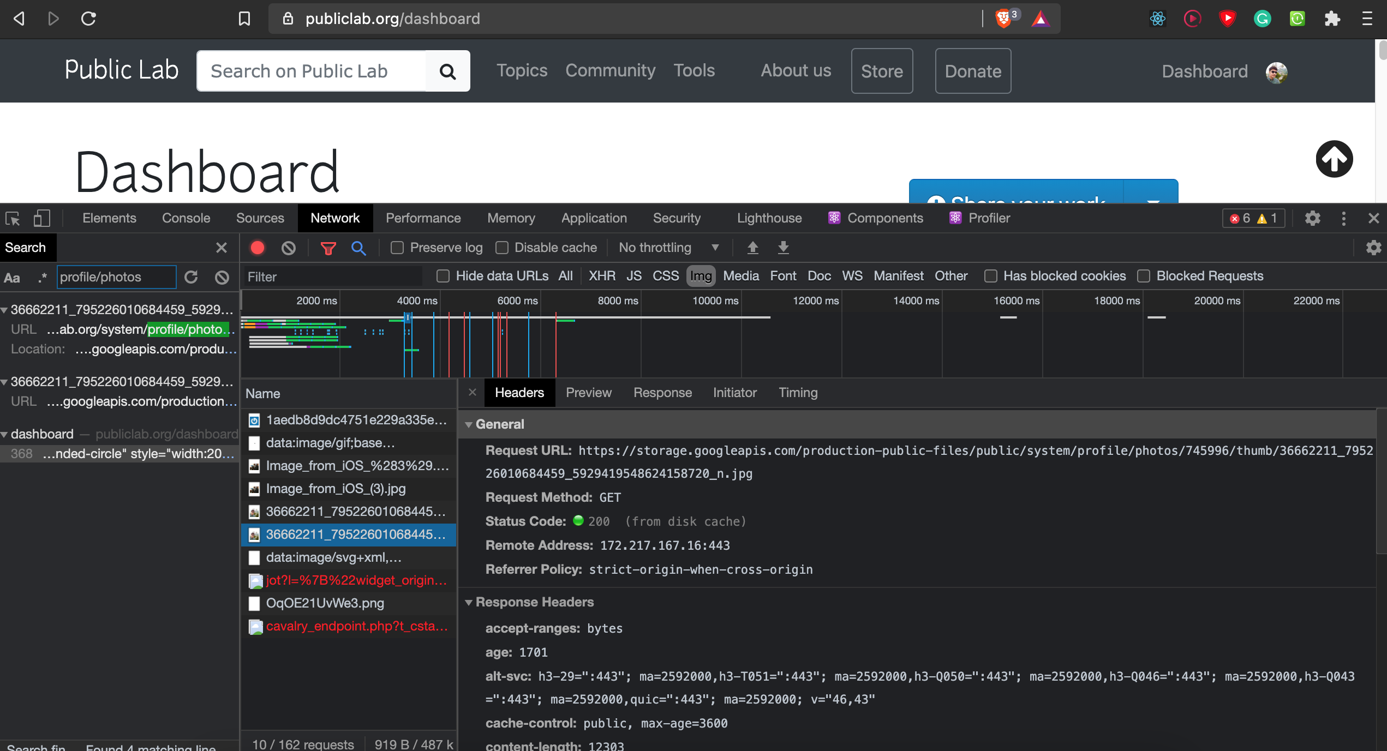The image size is (1387, 751).
Task: Tick the Hide data URLs checkbox
Action: coord(443,276)
